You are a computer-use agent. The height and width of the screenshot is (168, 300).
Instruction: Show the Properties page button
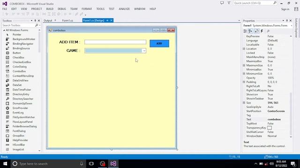pos(256,31)
